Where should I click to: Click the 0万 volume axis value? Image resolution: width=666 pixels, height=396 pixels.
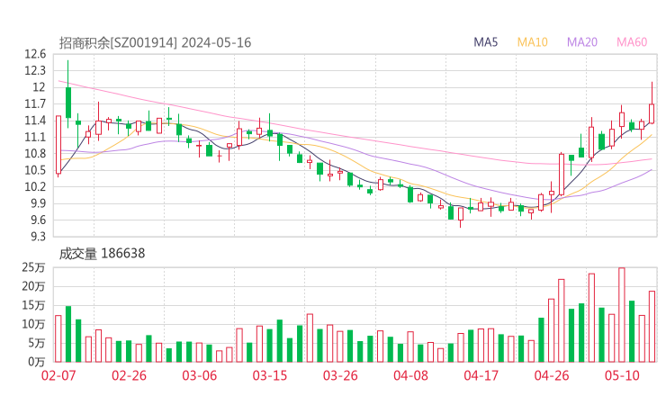tap(37, 362)
